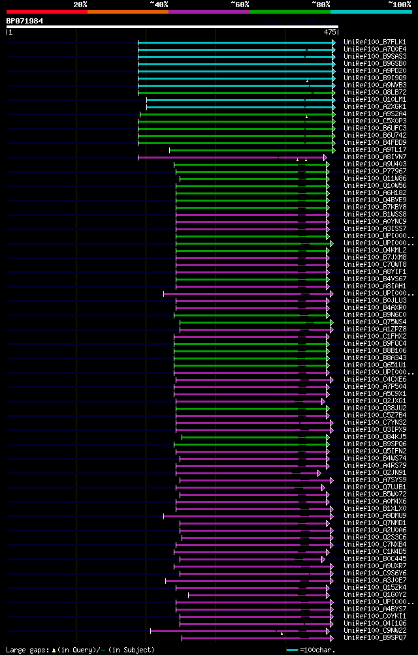Open hit UniRef100_A8YIF1
This screenshot has width=418, height=655.
[x=374, y=272]
